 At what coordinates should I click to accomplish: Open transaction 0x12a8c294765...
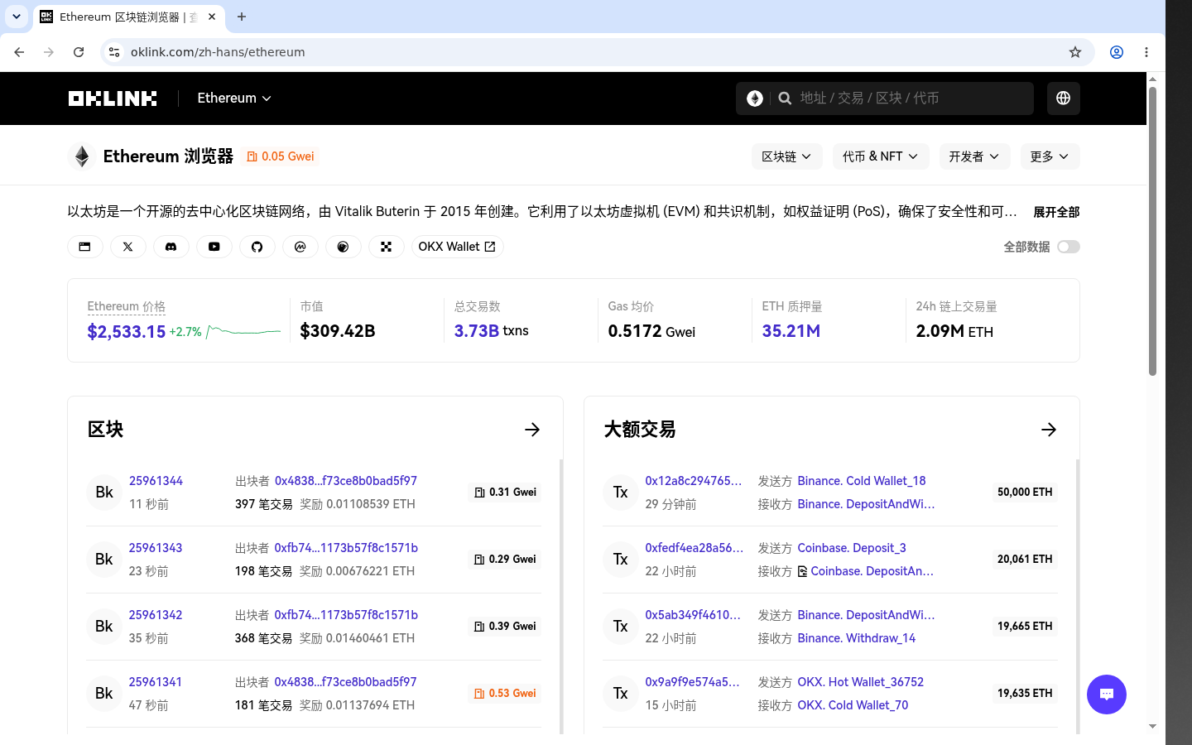pyautogui.click(x=694, y=481)
